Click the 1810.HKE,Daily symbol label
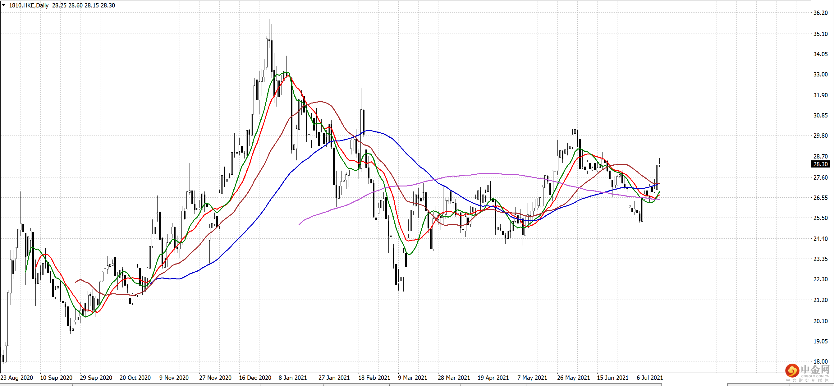 (29, 5)
